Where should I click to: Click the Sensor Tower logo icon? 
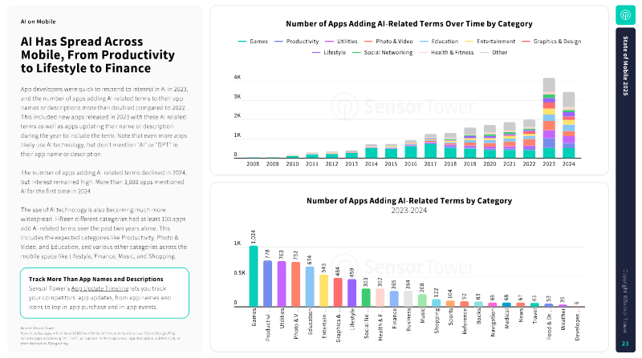coord(625,15)
